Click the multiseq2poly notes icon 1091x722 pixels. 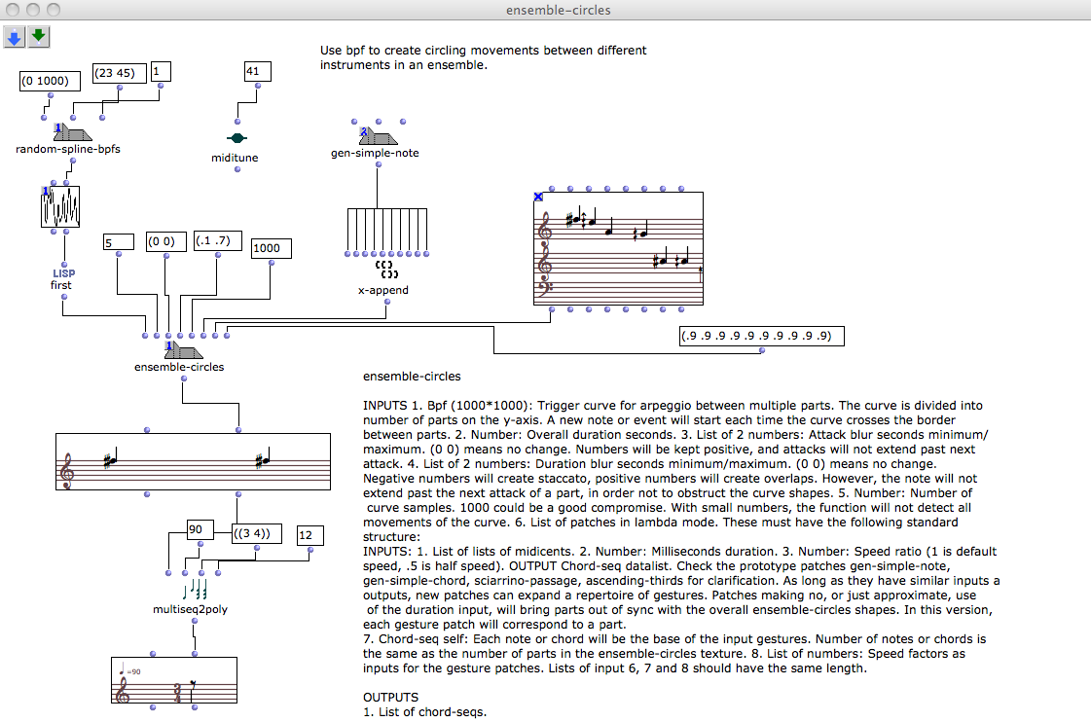tap(194, 591)
